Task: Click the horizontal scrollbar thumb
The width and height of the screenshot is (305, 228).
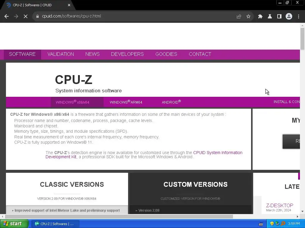Action: click(119, 216)
